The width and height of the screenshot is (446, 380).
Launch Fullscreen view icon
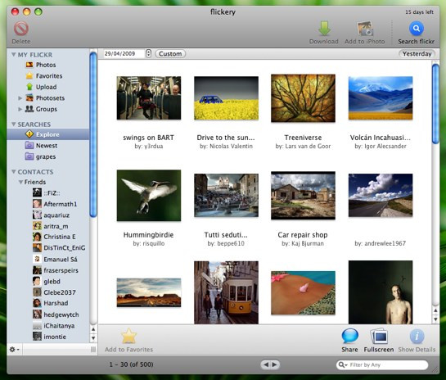(x=379, y=337)
